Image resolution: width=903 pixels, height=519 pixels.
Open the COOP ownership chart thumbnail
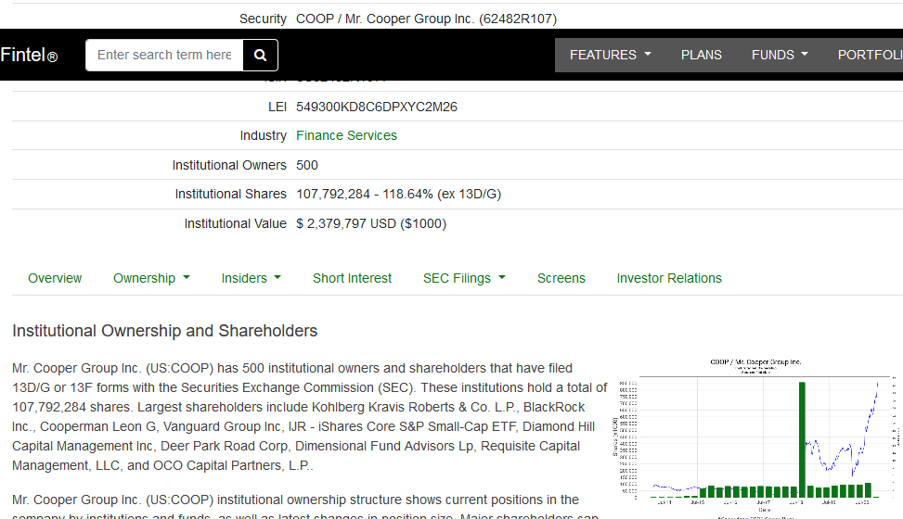(755, 437)
